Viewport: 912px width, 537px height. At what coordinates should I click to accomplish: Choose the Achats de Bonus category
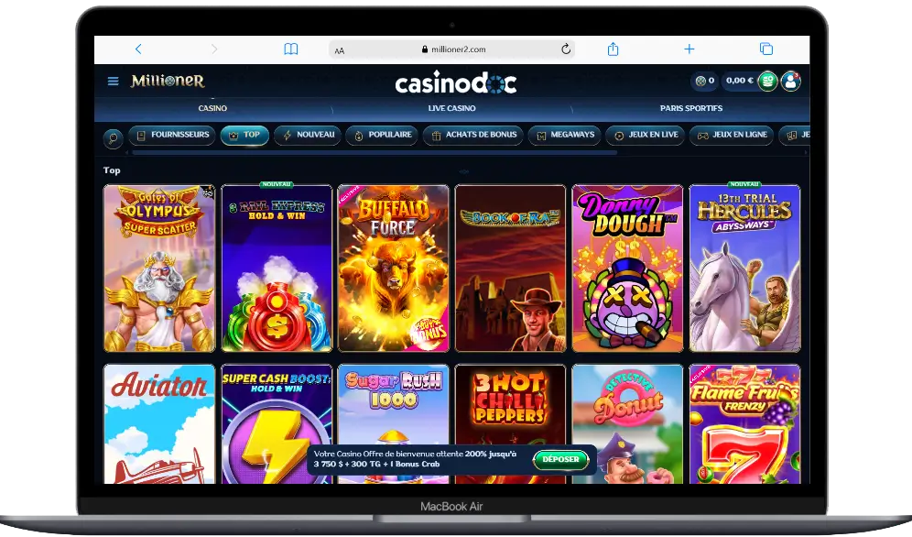click(473, 135)
